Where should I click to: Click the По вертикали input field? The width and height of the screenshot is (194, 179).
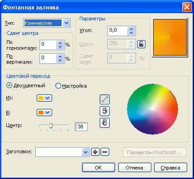coord(48,58)
